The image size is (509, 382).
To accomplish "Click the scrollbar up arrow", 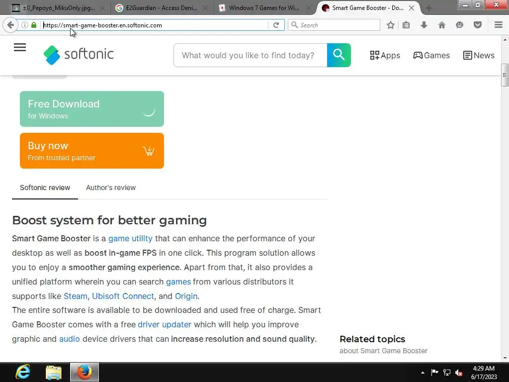I will pyautogui.click(x=505, y=40).
